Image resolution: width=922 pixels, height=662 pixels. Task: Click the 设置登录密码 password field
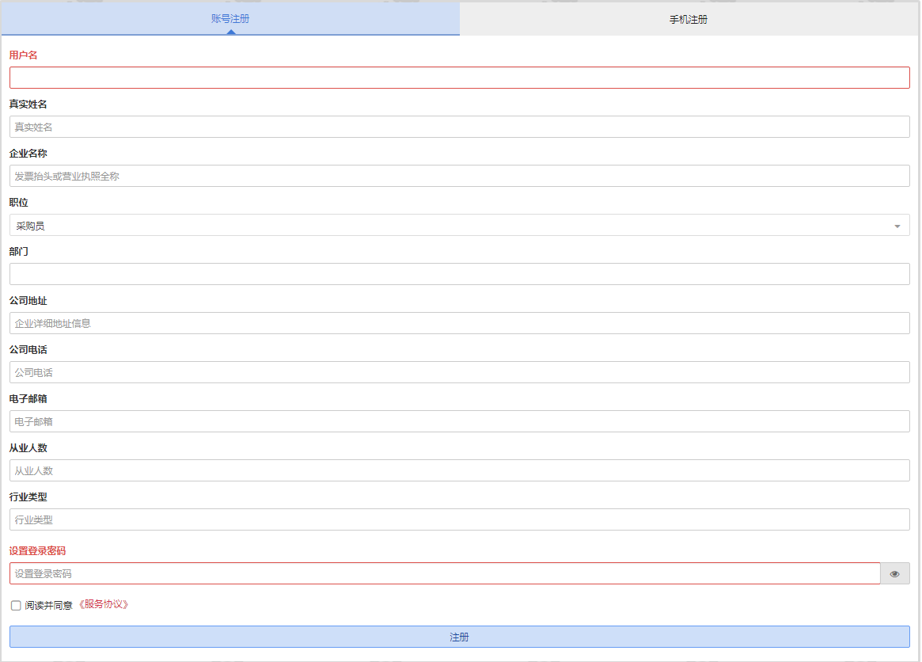click(444, 573)
